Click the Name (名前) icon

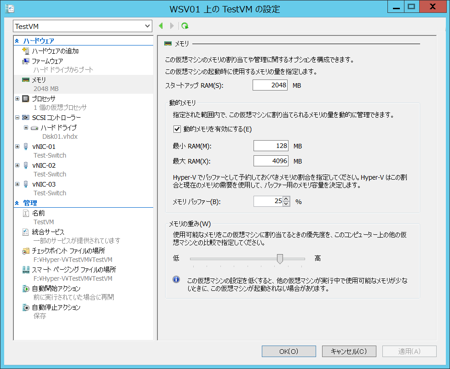click(x=26, y=213)
